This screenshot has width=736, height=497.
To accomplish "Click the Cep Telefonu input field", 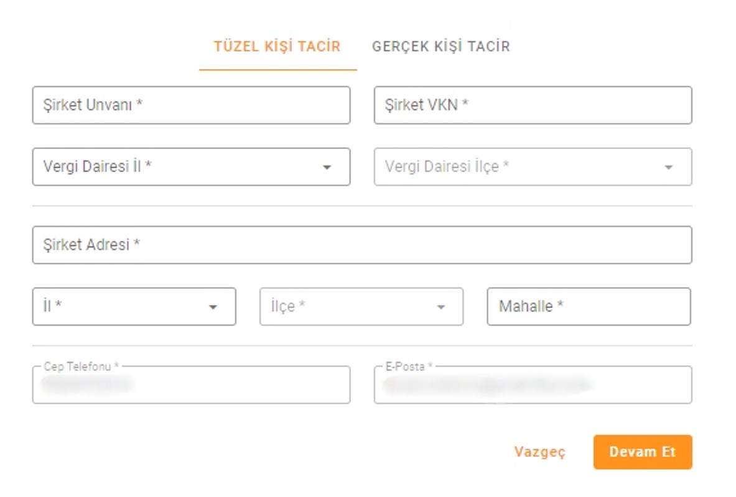I will (x=191, y=385).
